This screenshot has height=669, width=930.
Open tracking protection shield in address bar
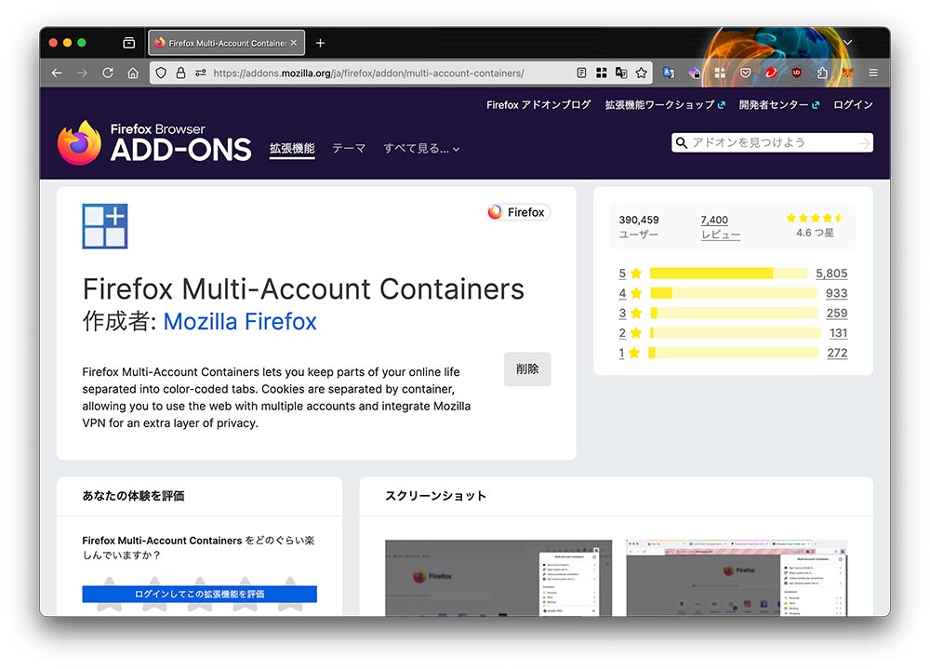tap(161, 73)
